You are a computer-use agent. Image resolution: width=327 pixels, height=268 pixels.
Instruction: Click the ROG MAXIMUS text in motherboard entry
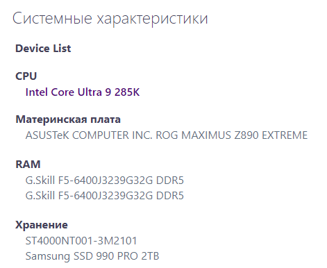click(194, 135)
